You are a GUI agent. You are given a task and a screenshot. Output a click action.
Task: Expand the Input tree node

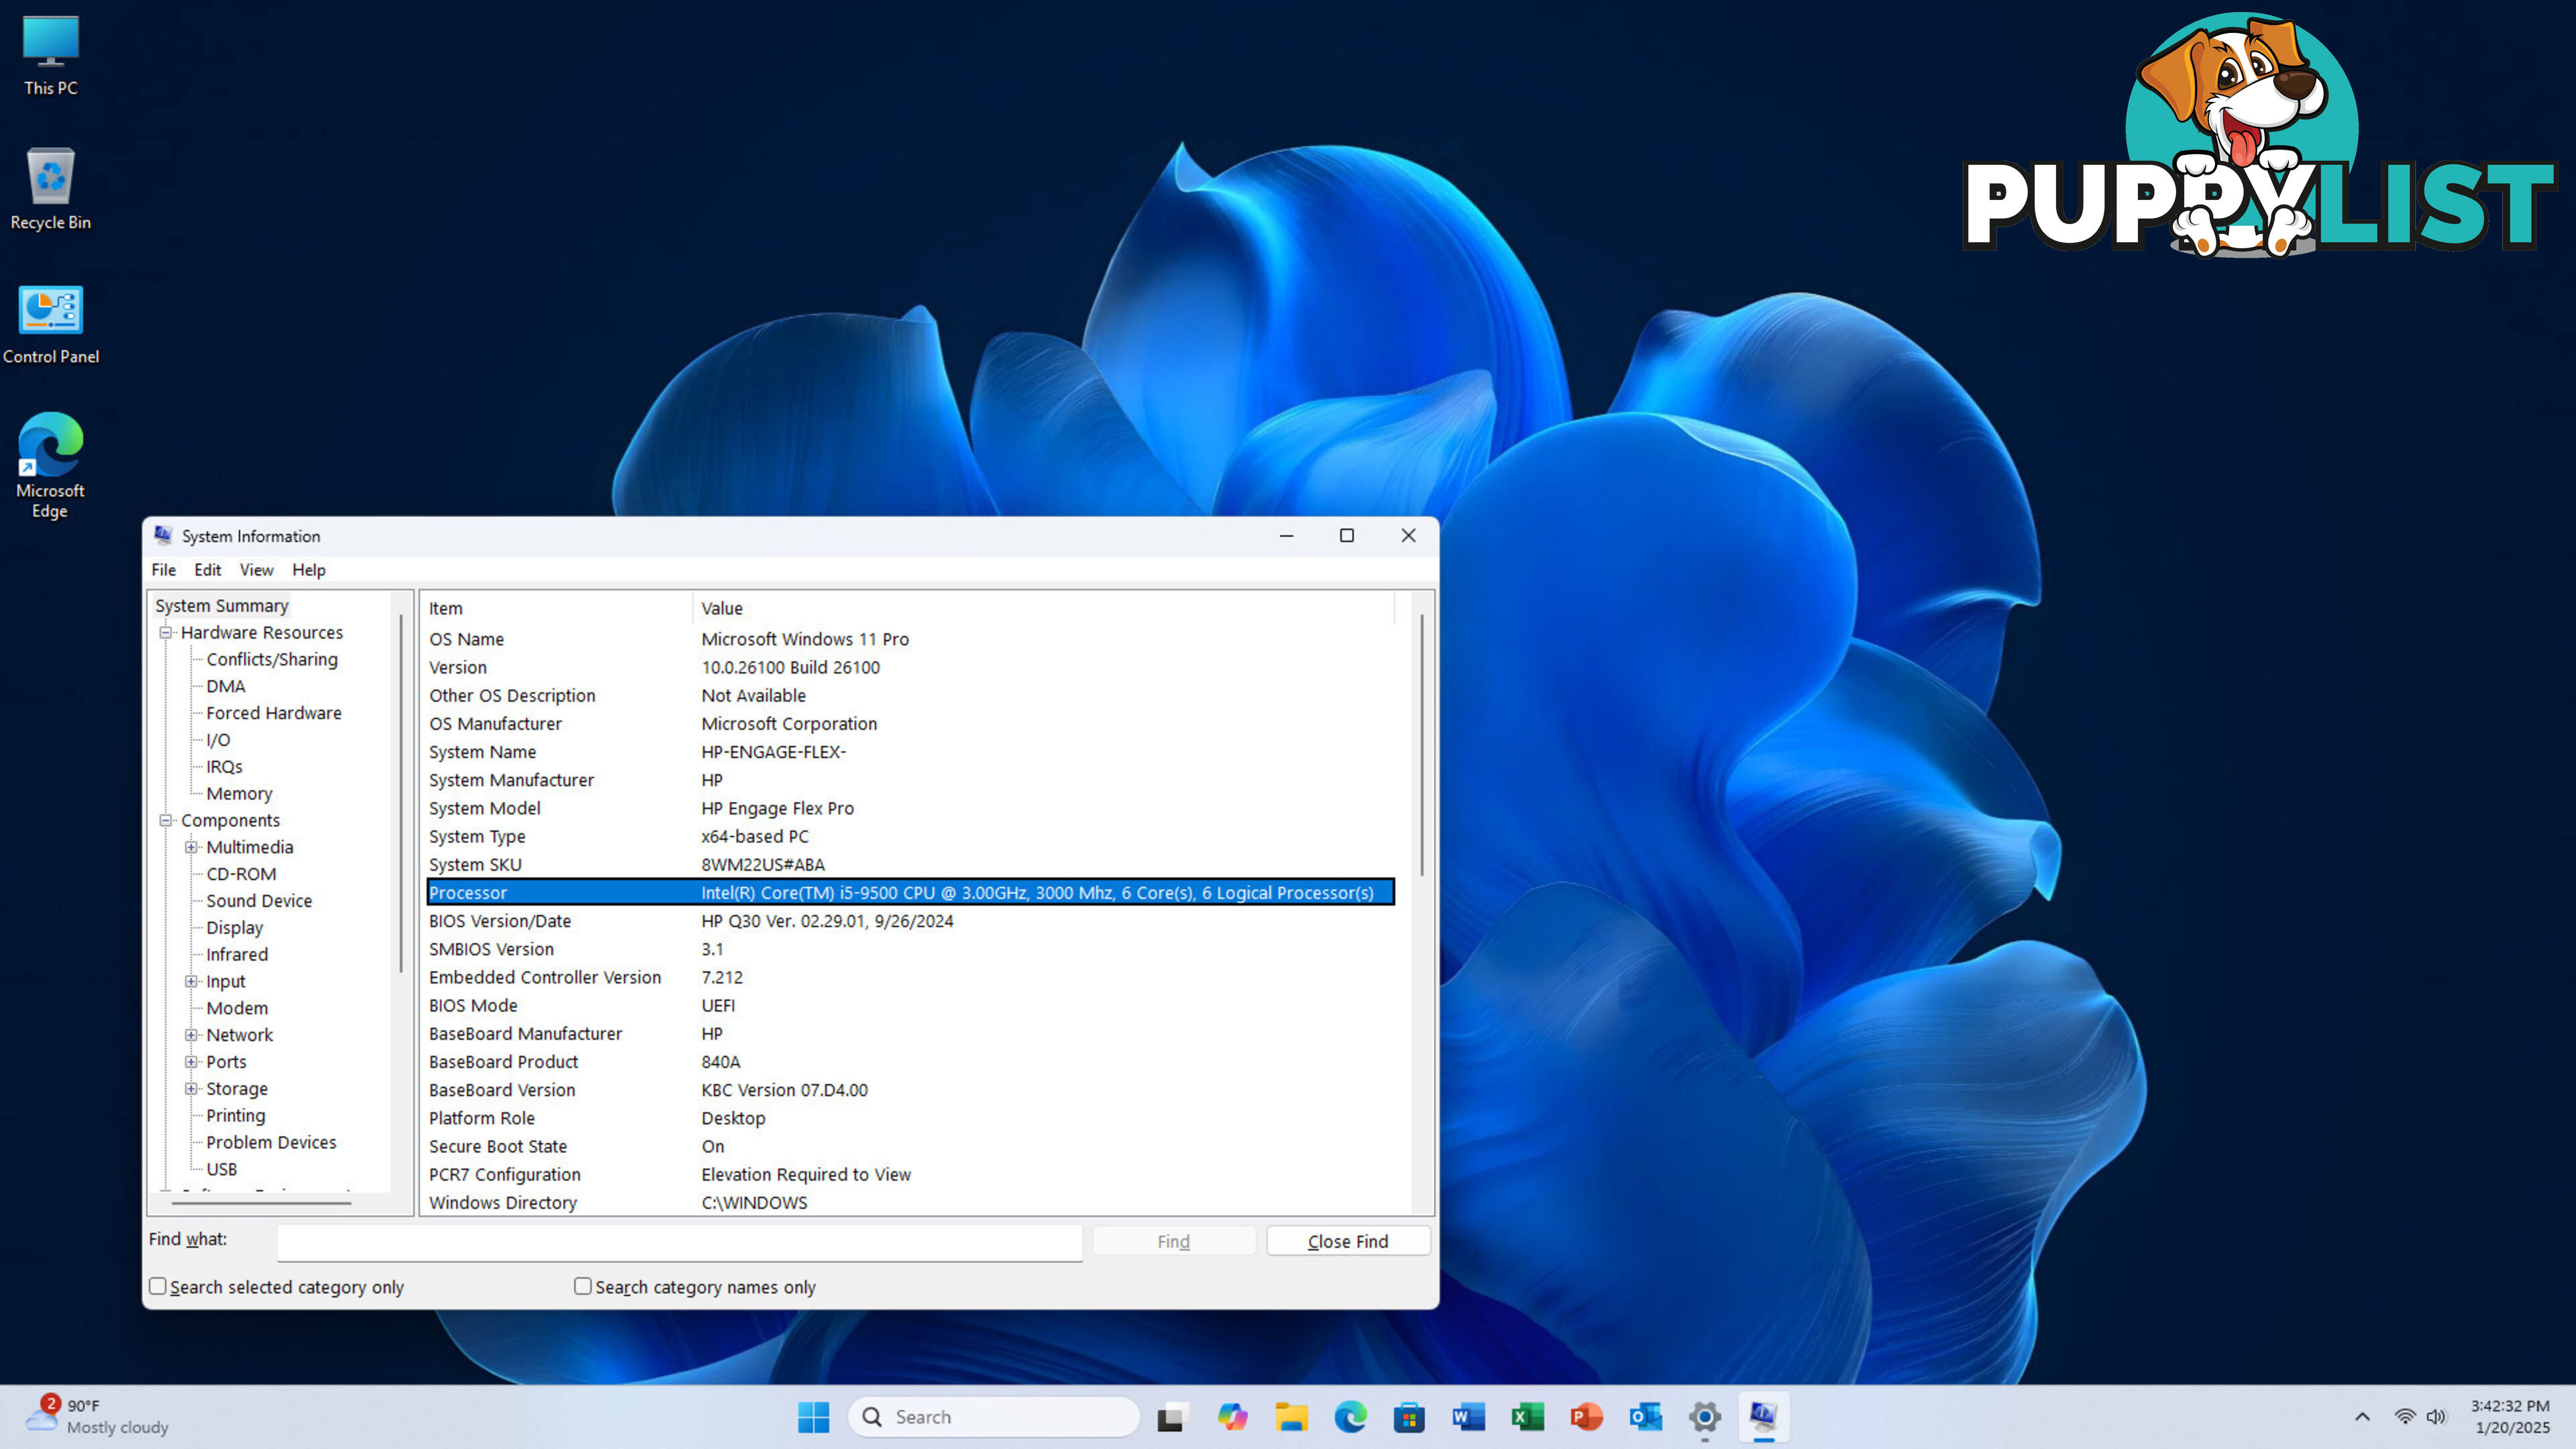point(191,981)
